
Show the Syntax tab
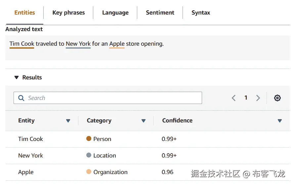pyautogui.click(x=201, y=13)
